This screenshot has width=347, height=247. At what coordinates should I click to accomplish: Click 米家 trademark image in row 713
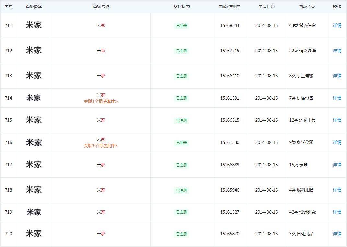point(34,75)
